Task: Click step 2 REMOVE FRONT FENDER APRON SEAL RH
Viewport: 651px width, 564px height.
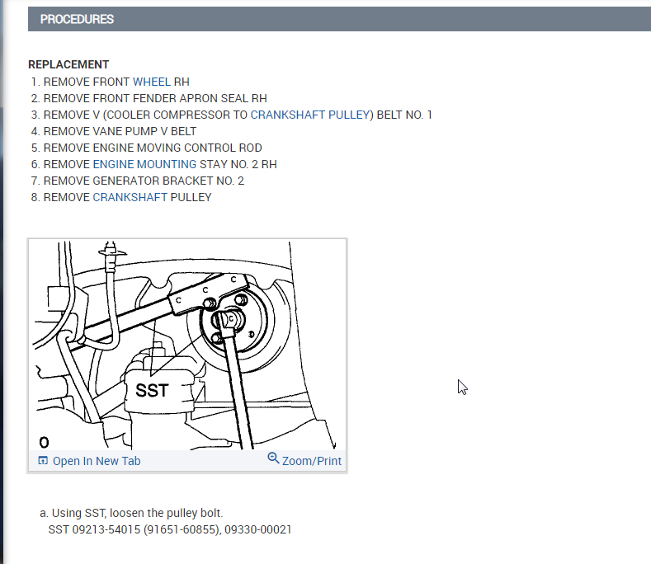Action: [x=155, y=98]
